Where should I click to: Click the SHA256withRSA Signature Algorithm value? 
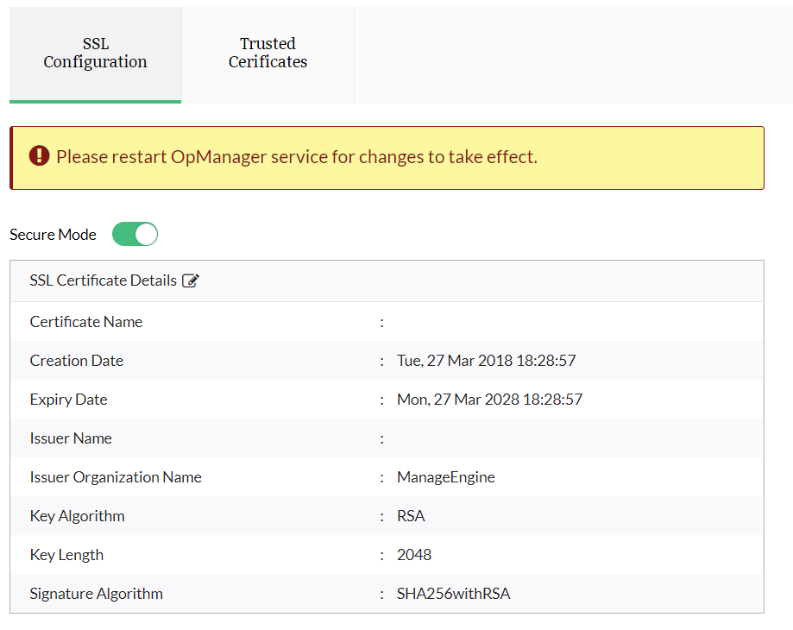[453, 593]
